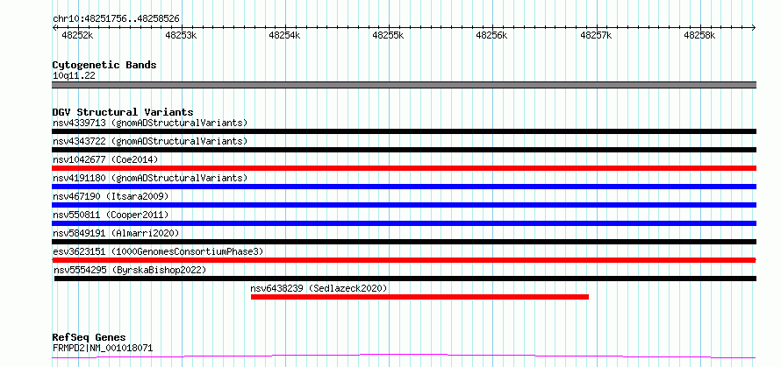Click the 48256k ruler tick label

pyautogui.click(x=491, y=35)
